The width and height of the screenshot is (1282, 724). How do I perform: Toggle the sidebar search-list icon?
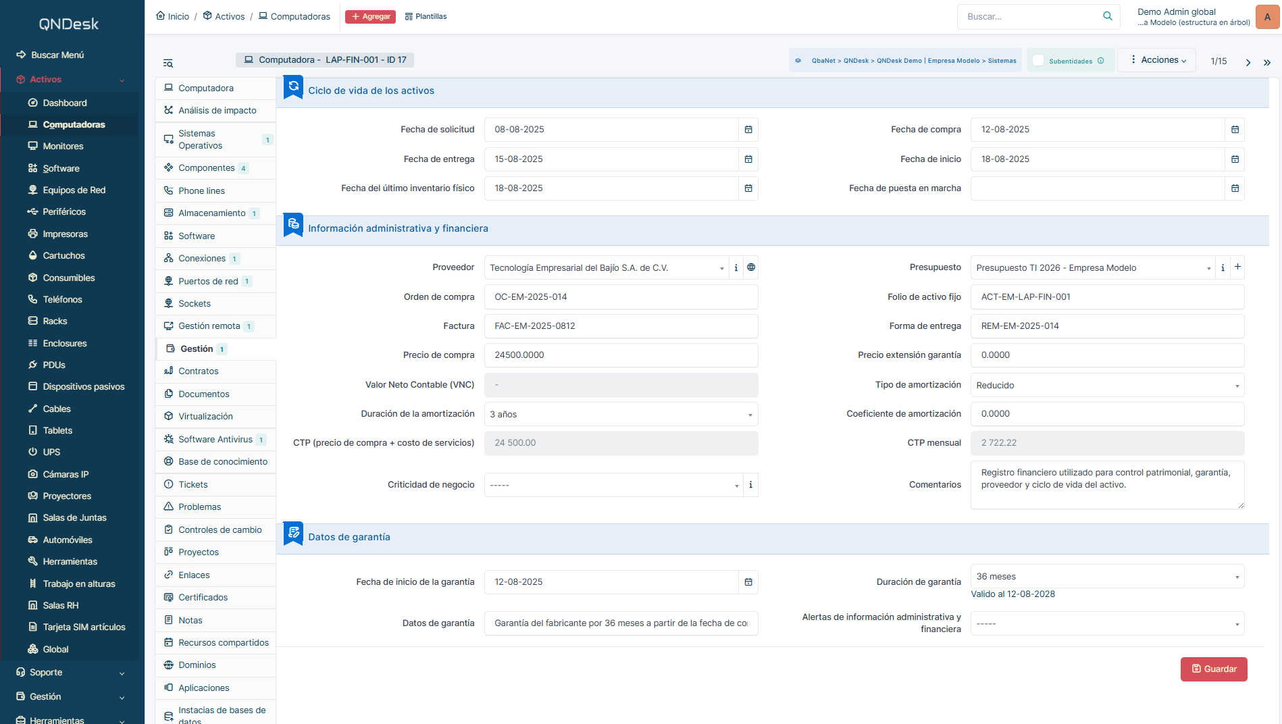[x=168, y=63]
